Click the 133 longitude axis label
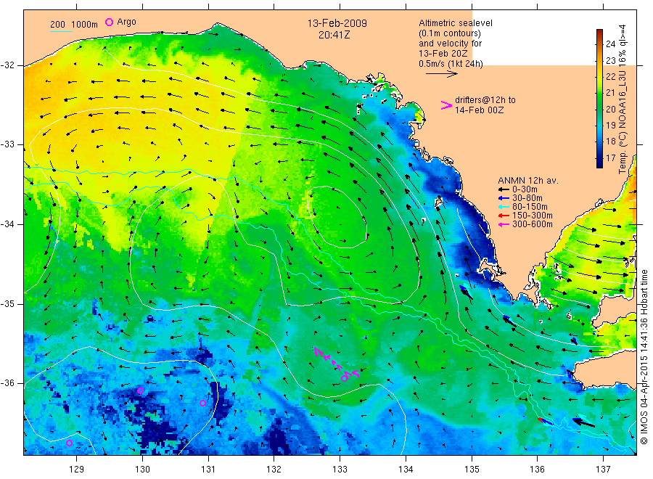Image resolution: width=653 pixels, height=479 pixels. coord(340,470)
